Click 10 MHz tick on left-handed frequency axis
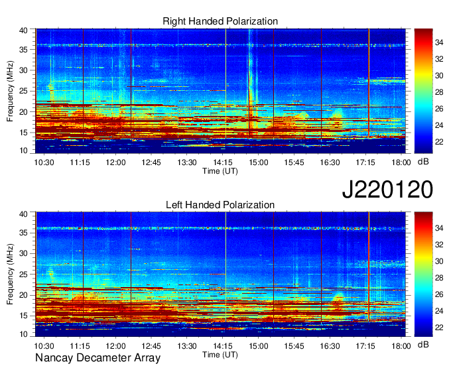The image size is (451, 366). (x=23, y=334)
